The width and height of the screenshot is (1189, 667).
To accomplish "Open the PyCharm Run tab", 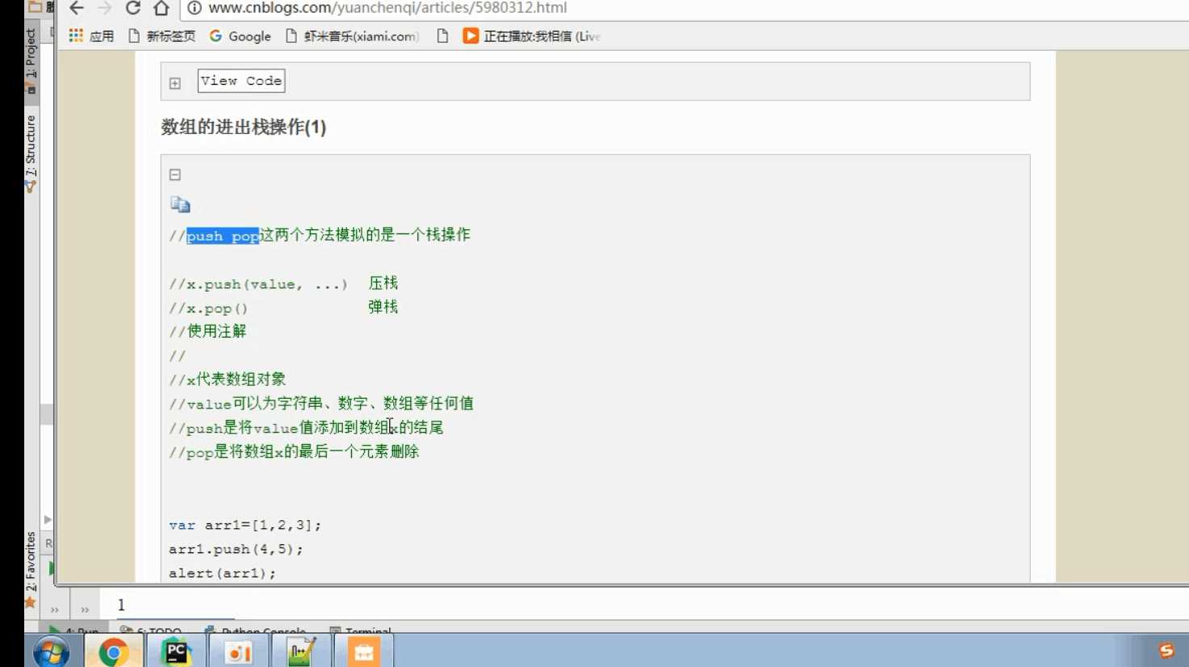I will [x=74, y=629].
